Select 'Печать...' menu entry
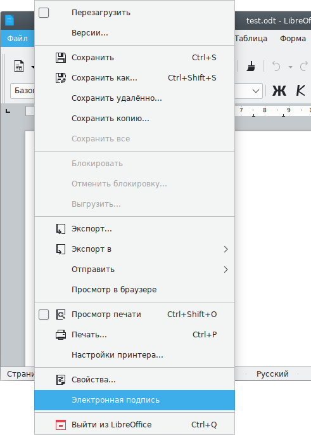This screenshot has width=311, height=435. pos(134,335)
